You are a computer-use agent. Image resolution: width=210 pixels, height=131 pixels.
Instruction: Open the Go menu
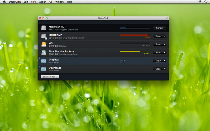[51, 2]
